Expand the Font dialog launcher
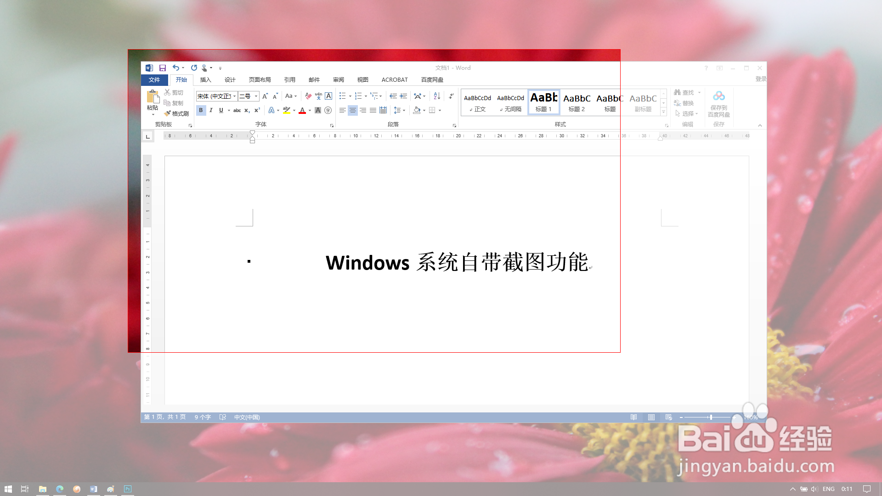 (x=332, y=125)
